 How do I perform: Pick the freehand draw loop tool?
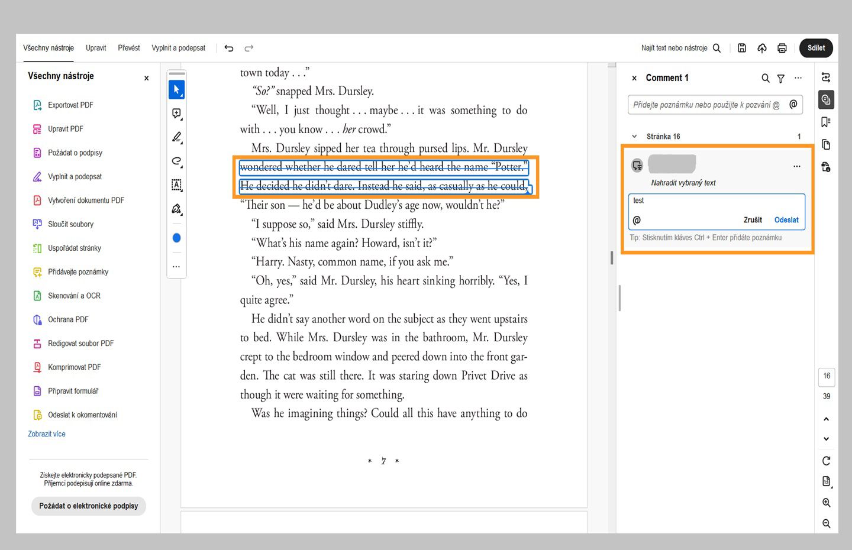tap(176, 161)
